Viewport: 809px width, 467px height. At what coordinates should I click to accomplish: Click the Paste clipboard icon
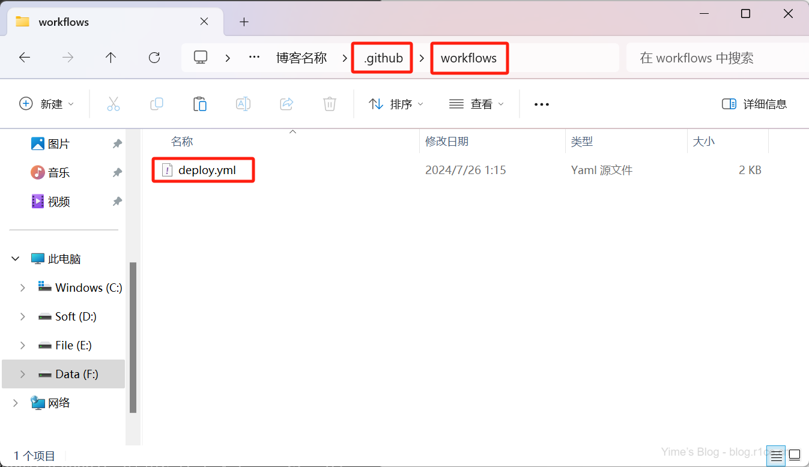click(x=200, y=104)
